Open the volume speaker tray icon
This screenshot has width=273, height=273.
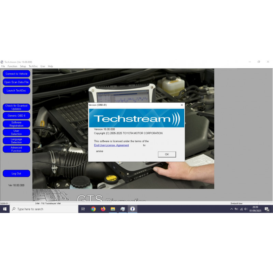(246, 209)
